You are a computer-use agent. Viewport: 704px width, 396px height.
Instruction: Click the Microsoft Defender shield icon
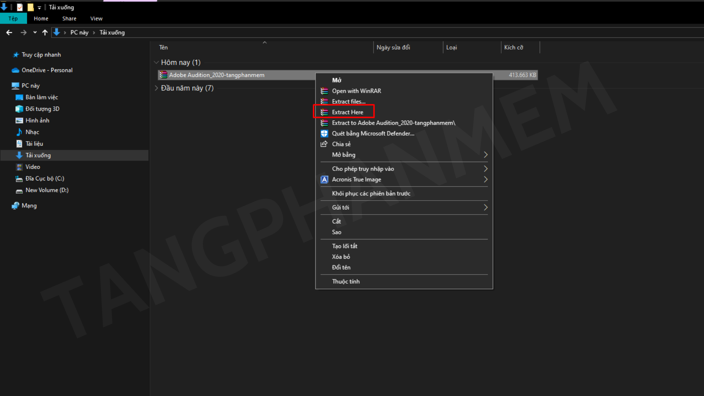pos(324,133)
